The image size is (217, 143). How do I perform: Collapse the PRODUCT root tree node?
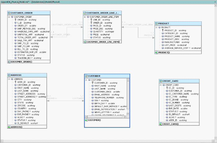click(156, 28)
